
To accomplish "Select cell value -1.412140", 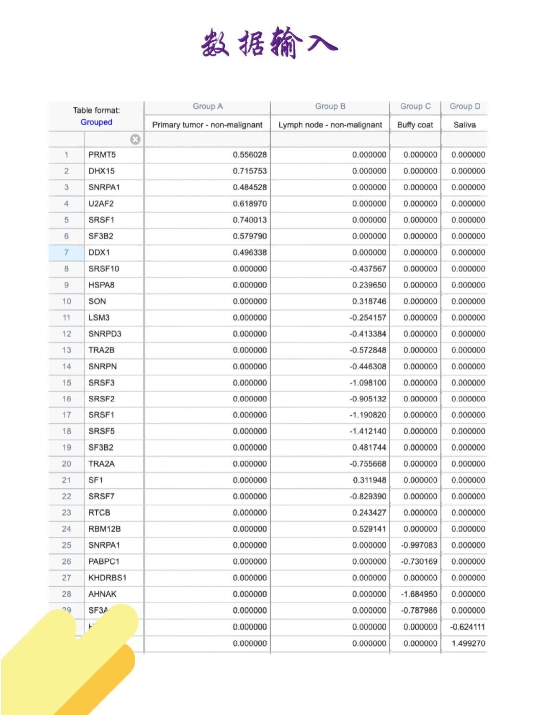I will pos(368,431).
